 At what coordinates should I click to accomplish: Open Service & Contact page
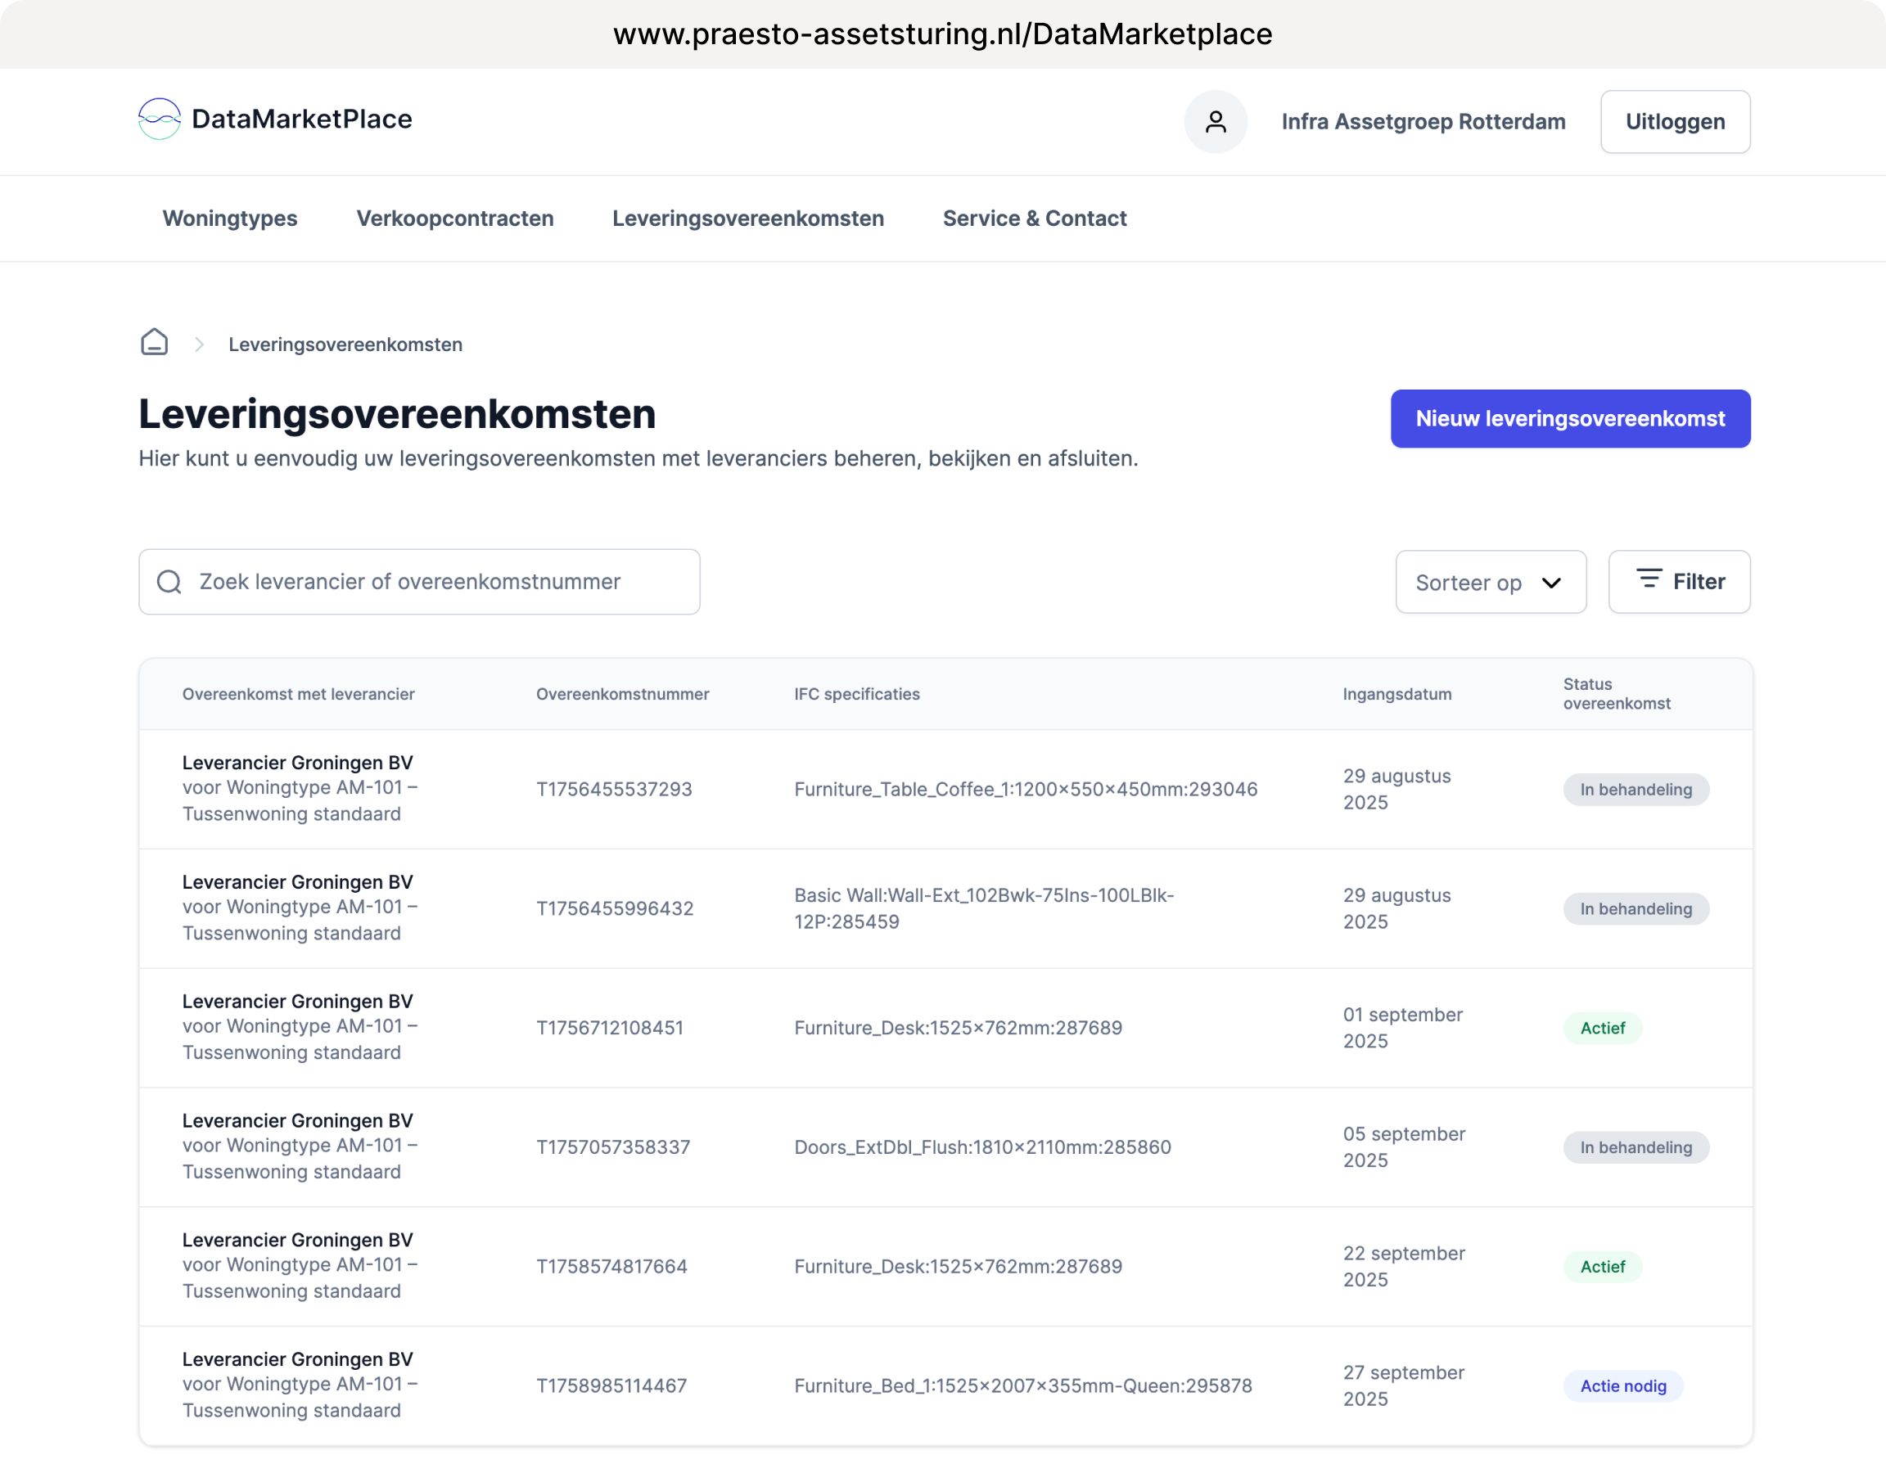point(1034,218)
